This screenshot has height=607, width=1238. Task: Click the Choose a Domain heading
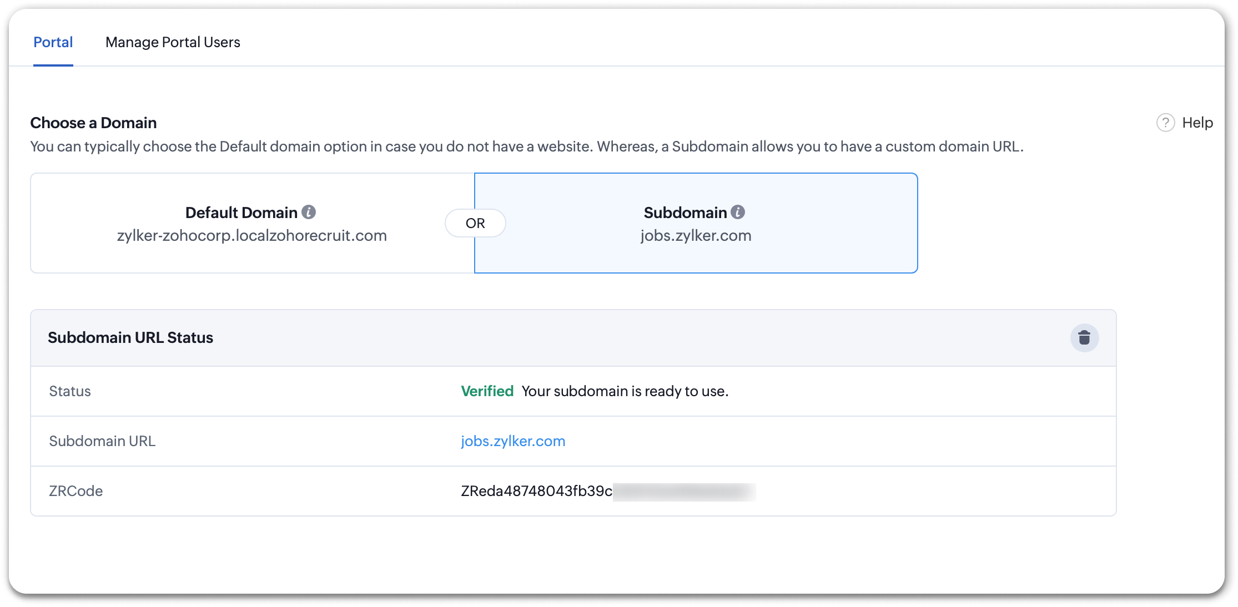coord(93,123)
